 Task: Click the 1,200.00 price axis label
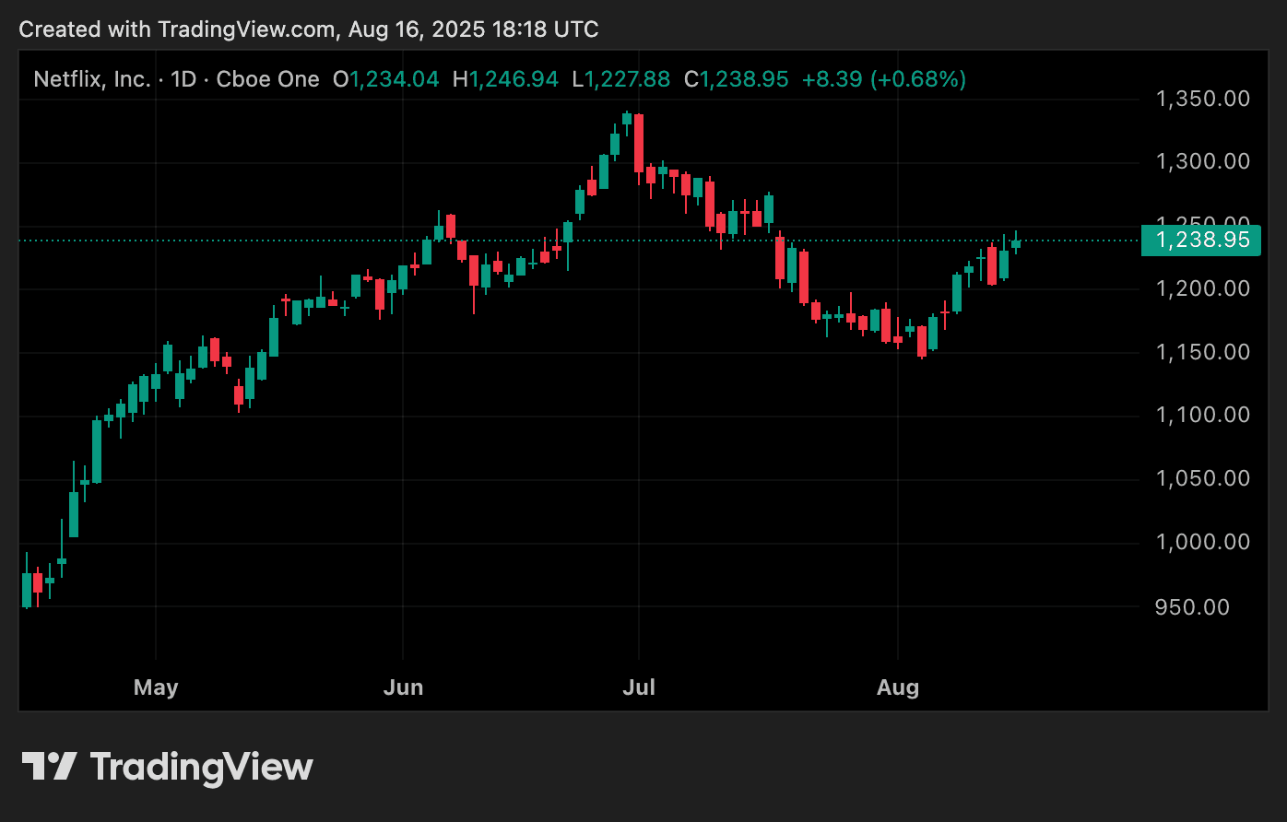click(1203, 288)
